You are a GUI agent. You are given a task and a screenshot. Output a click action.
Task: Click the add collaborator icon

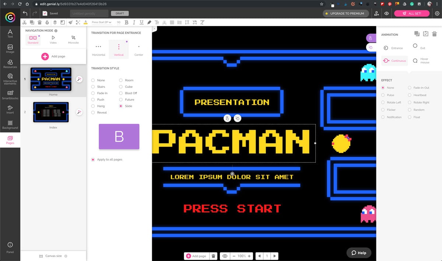[x=376, y=13]
